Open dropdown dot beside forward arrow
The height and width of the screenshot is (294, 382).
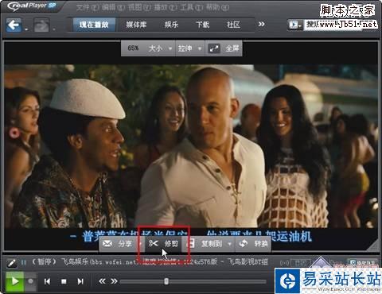[54, 29]
